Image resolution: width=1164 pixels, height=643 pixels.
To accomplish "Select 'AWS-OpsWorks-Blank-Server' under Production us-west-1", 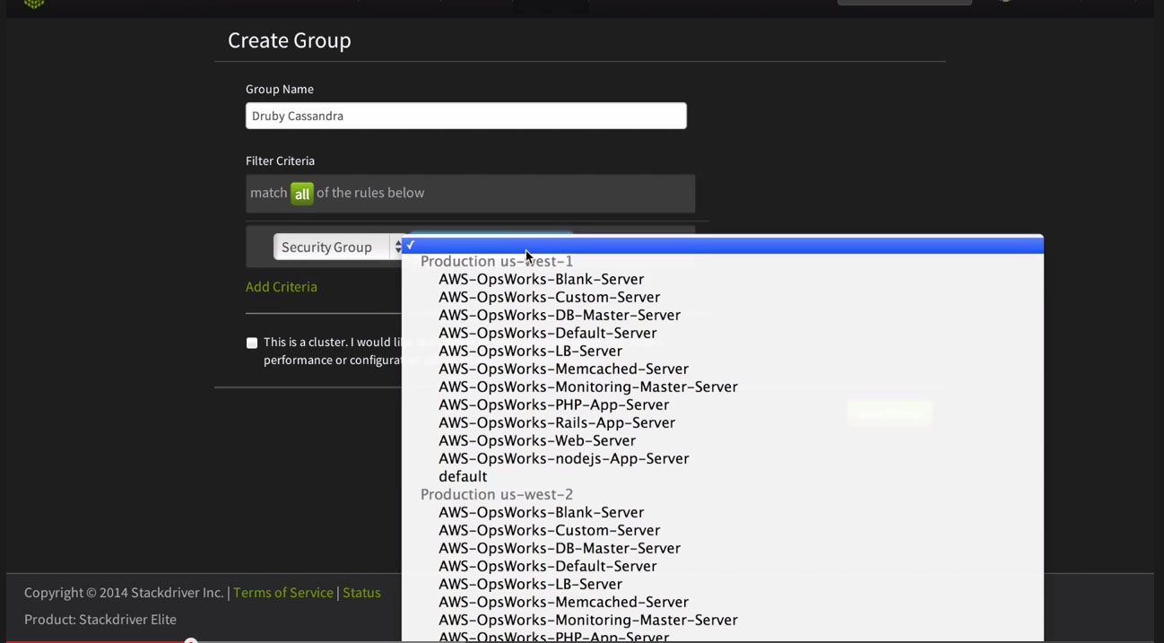I will [541, 279].
